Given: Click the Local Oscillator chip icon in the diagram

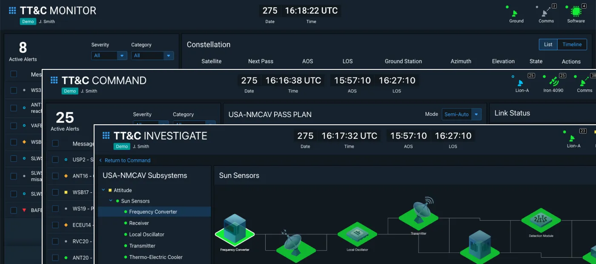Looking at the screenshot, I should click(357, 234).
